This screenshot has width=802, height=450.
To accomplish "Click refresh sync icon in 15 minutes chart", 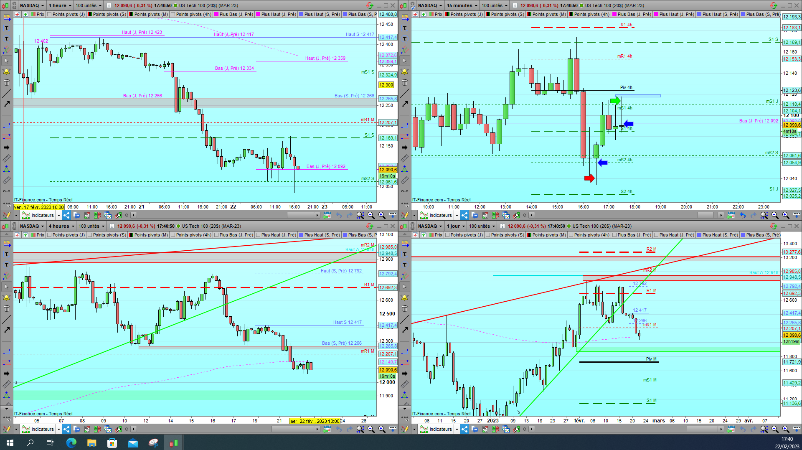I will (773, 5).
